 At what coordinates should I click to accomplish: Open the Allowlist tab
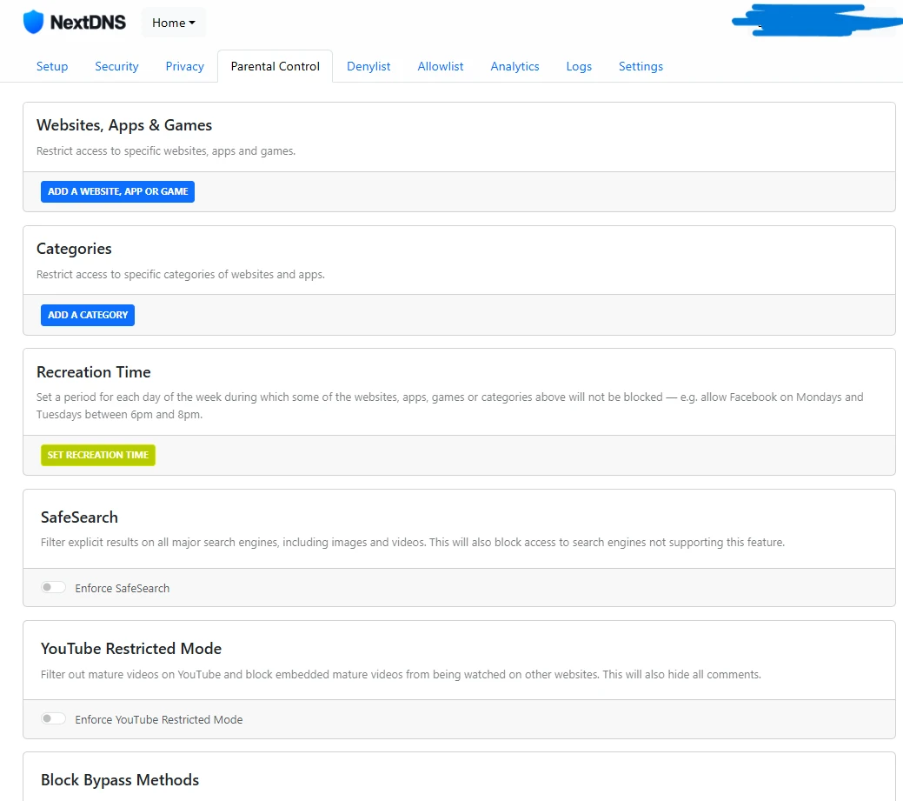[440, 66]
